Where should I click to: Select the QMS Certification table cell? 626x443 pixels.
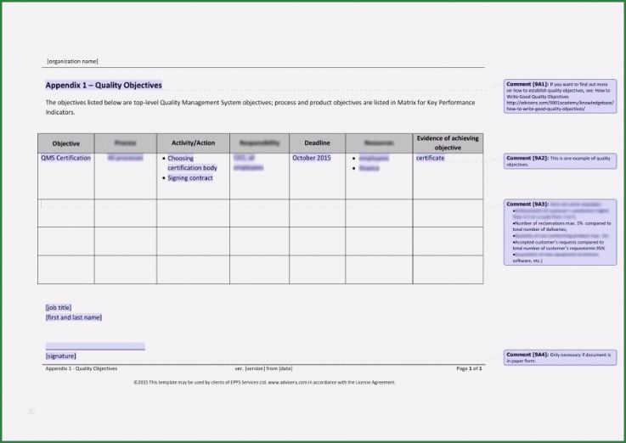coord(65,159)
